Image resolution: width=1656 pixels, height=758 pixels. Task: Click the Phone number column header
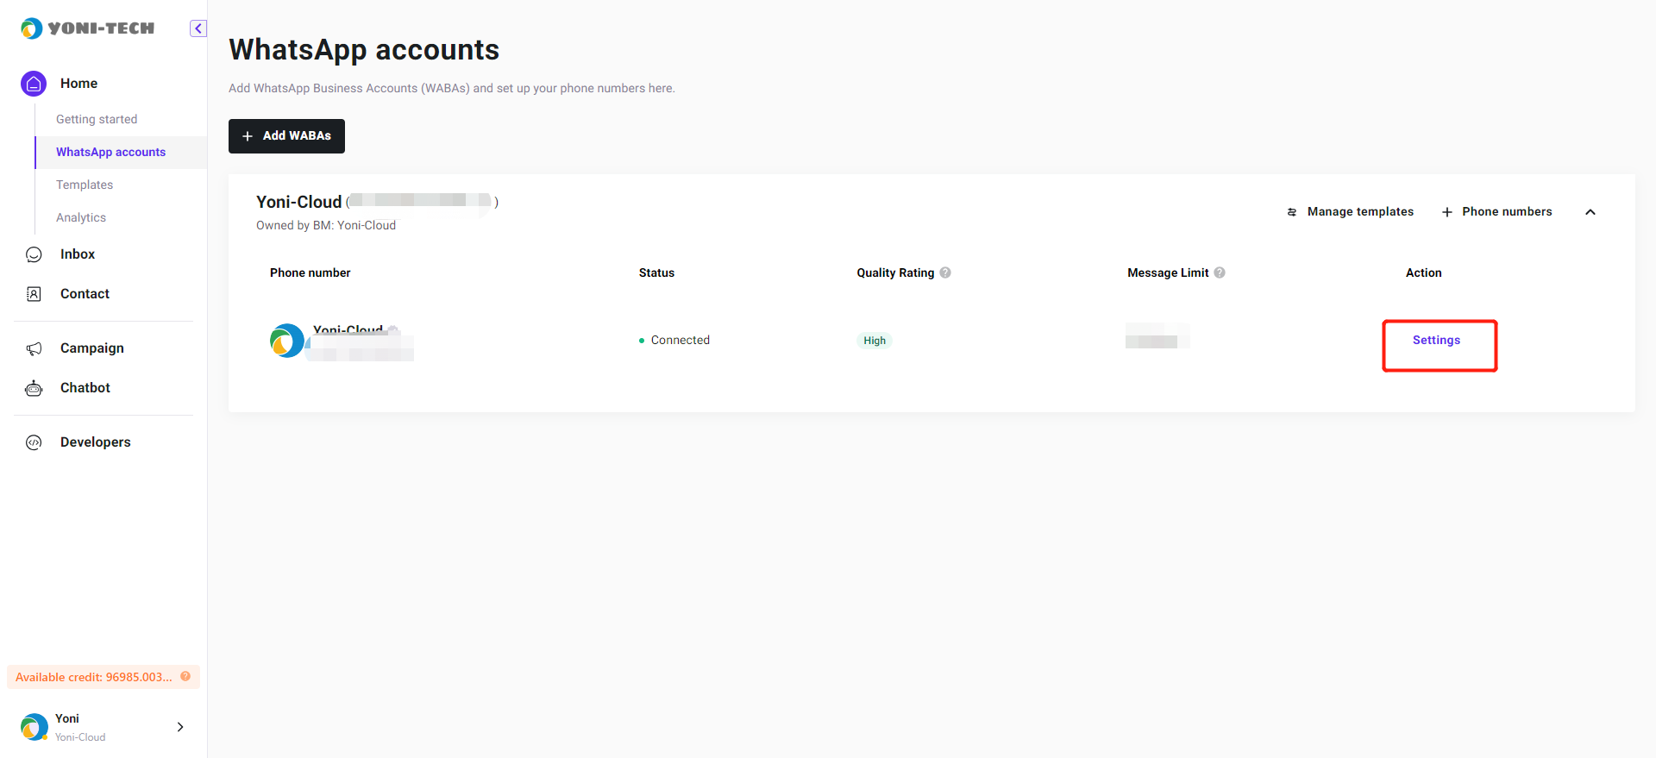(310, 273)
